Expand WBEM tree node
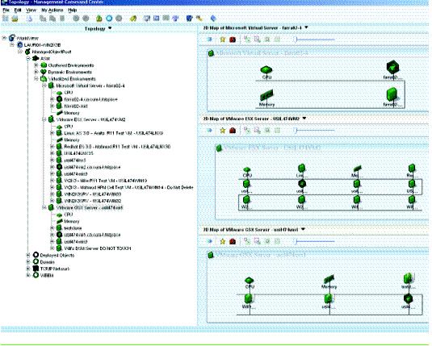The height and width of the screenshot is (346, 432). pyautogui.click(x=27, y=275)
